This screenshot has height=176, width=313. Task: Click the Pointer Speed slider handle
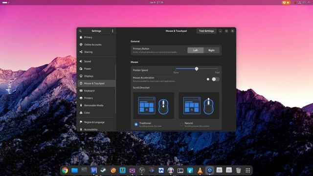coord(197,69)
